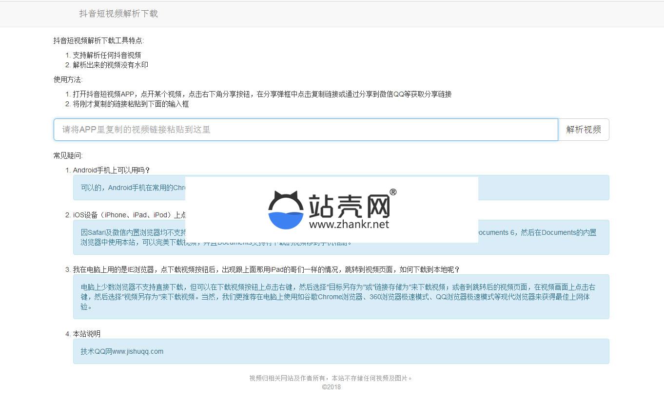Viewport: 664px width, 420px height.
Task: Click the 解析视频 button
Action: tap(584, 130)
